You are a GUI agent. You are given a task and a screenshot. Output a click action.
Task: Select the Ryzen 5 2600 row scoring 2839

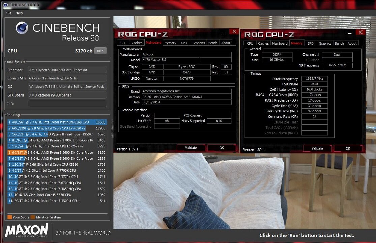click(x=57, y=159)
